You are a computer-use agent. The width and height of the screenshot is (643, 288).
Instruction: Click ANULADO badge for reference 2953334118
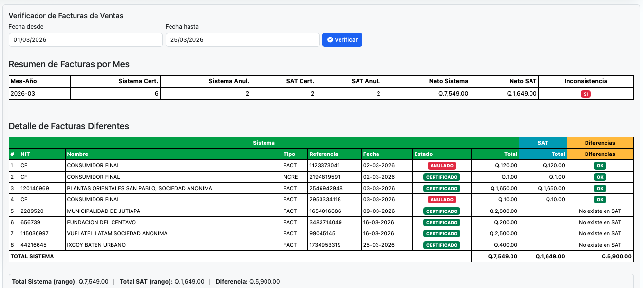(x=442, y=200)
